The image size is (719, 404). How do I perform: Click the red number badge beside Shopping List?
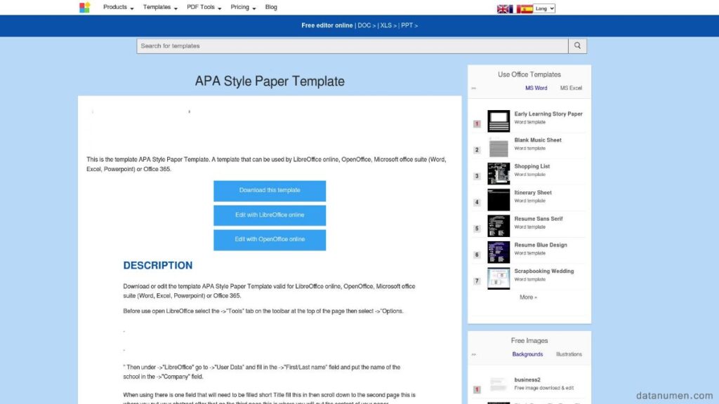(476, 175)
